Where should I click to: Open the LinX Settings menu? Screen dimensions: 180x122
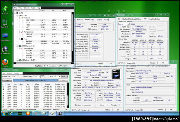(9, 73)
